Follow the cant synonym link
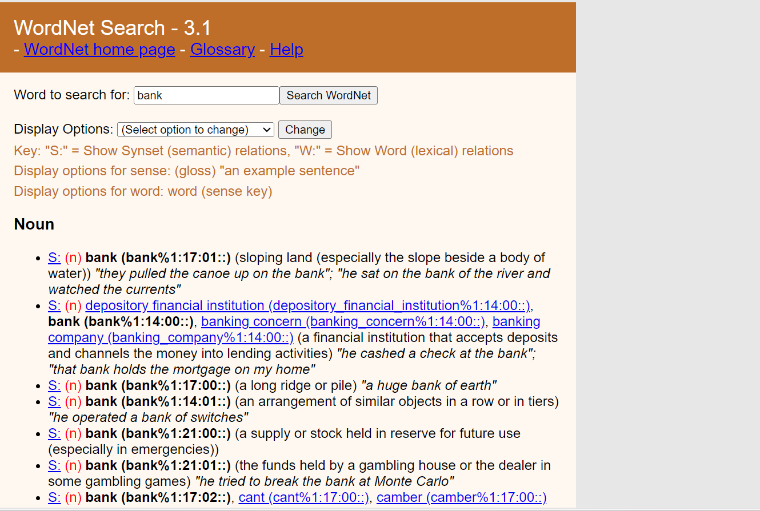Screen dimensions: 760x511 303,497
